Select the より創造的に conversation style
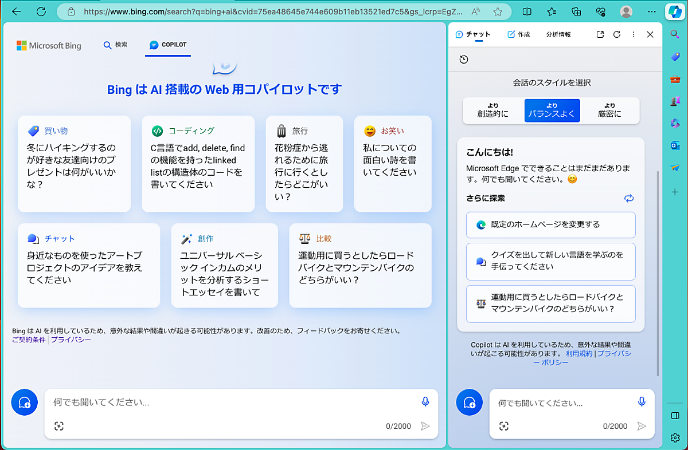Viewport: 688px width, 450px height. pos(493,110)
